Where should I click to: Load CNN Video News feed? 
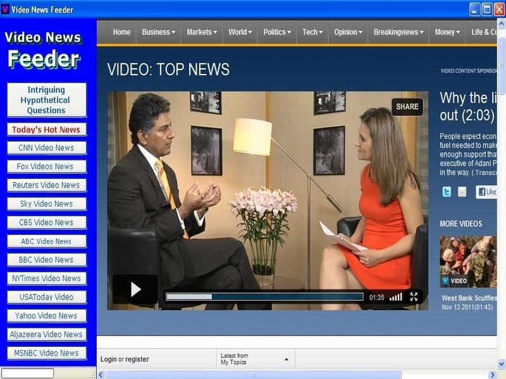46,148
